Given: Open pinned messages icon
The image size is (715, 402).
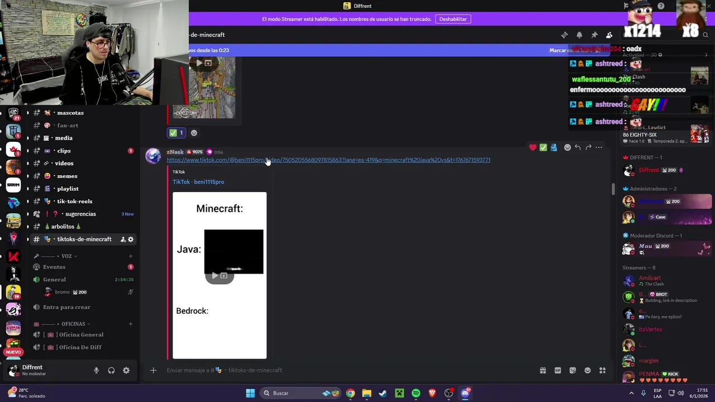Looking at the screenshot, I should click(594, 35).
